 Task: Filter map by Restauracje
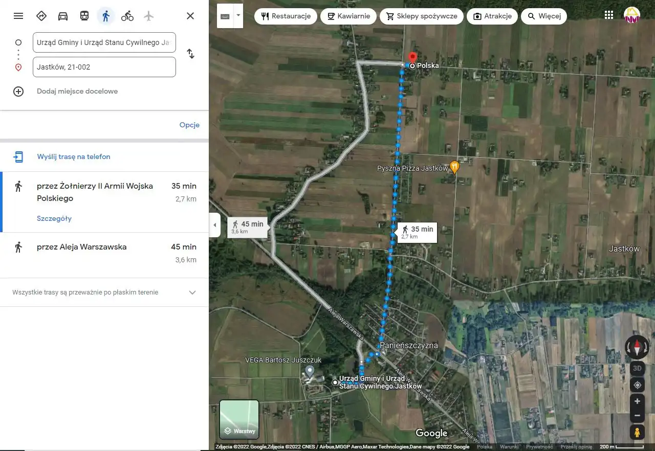coord(286,16)
